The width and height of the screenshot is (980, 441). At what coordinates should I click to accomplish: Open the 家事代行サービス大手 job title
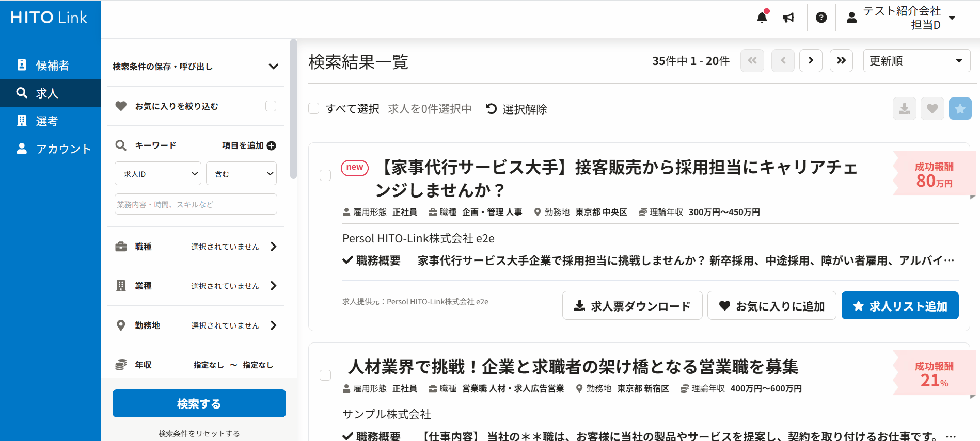(616, 178)
